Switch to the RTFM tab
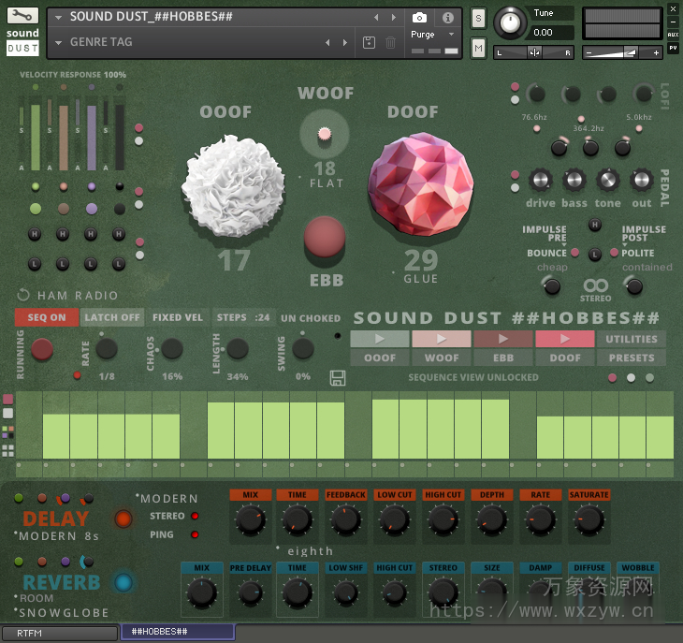The height and width of the screenshot is (643, 683). (x=60, y=633)
